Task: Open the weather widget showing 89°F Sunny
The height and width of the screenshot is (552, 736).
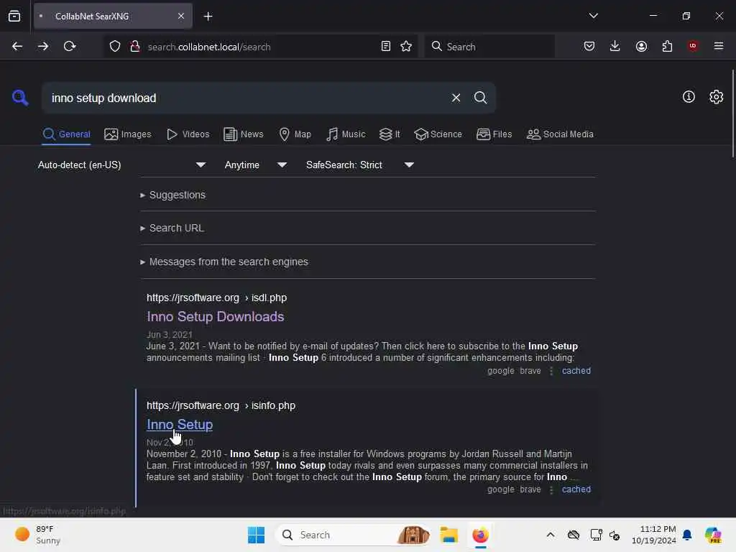Action: click(x=37, y=535)
